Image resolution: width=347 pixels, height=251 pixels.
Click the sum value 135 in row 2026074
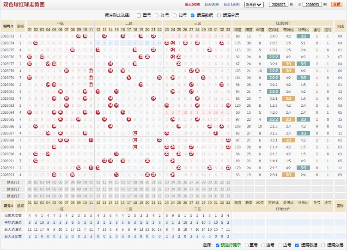click(x=237, y=43)
